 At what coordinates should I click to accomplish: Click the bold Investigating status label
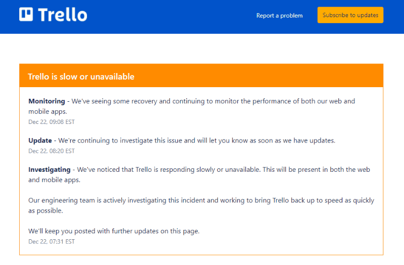50,170
